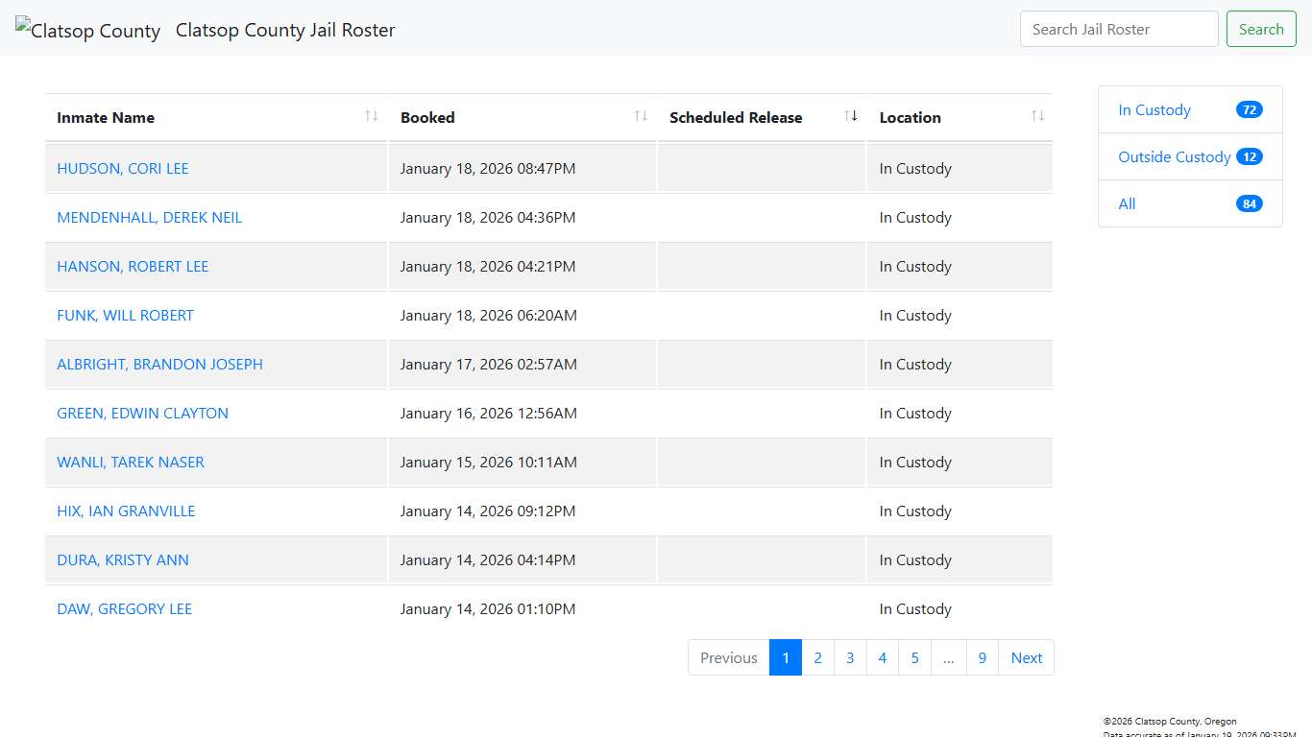Sort the Booked column by date

pyautogui.click(x=640, y=116)
